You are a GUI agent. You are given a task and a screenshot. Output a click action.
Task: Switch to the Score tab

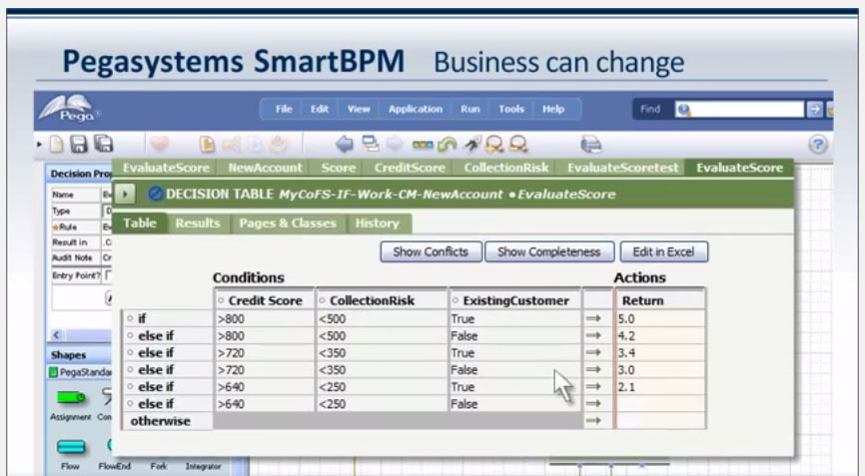coord(339,168)
